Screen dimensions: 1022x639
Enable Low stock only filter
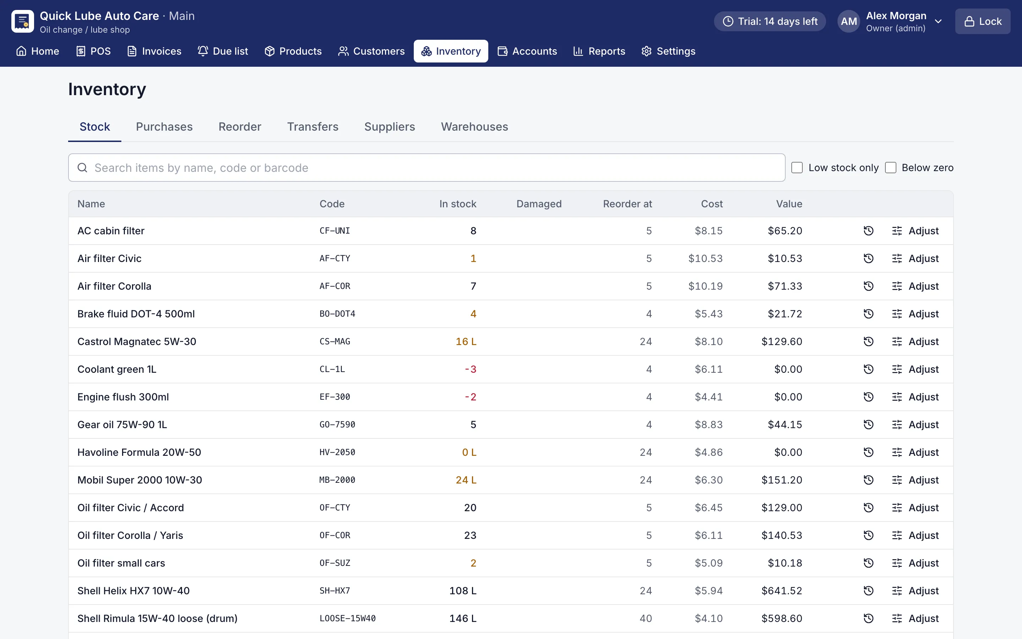click(797, 168)
